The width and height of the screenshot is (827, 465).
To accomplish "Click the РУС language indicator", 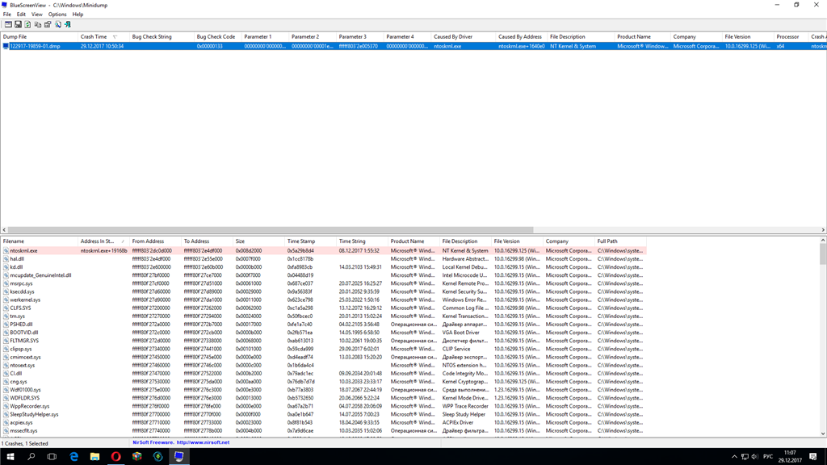I will 768,457.
